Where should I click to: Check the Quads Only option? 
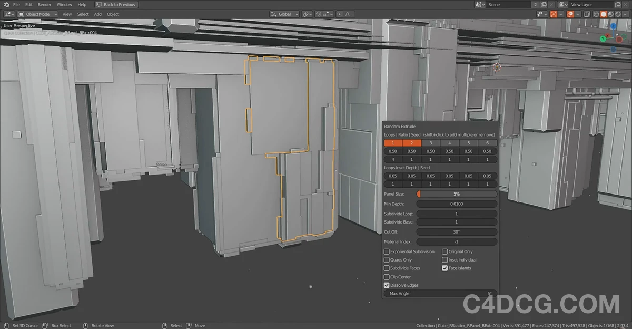pyautogui.click(x=387, y=259)
